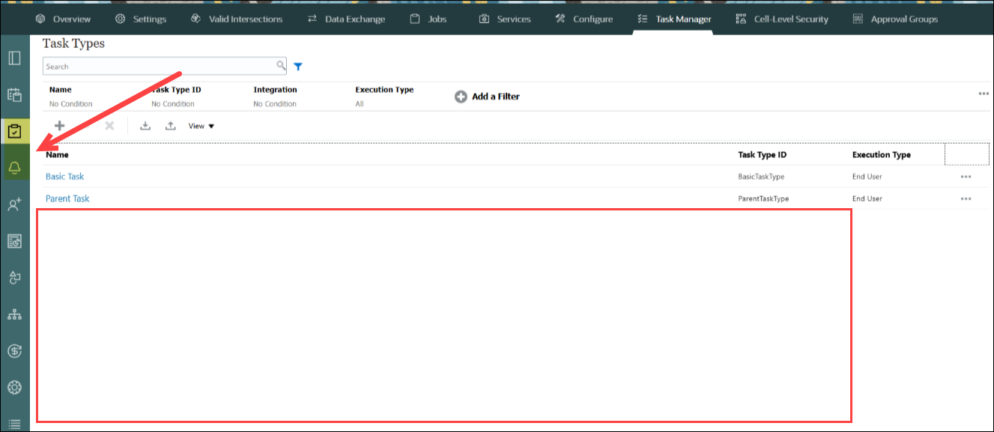Sort by Execution Type column header
994x432 pixels.
(x=882, y=155)
